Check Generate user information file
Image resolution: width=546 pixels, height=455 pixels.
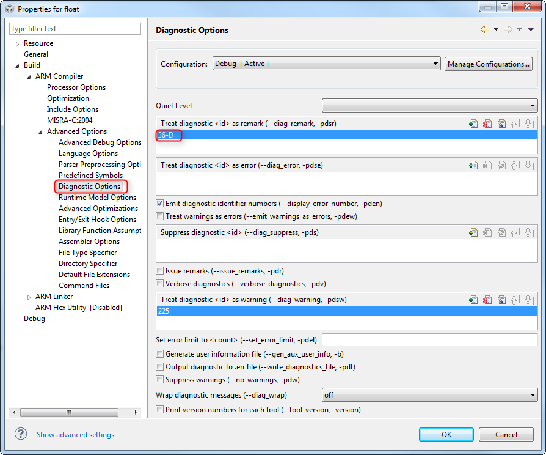[x=159, y=354]
